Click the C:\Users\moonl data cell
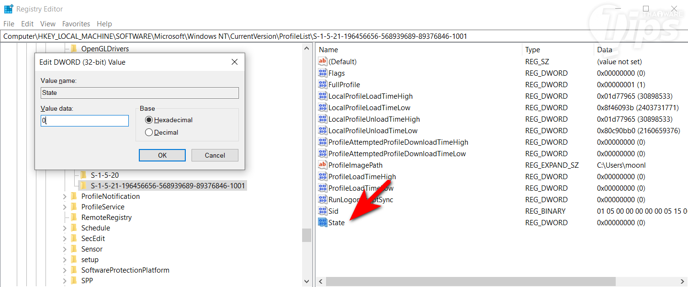Viewport: 688px width, 287px height. pyautogui.click(x=621, y=165)
